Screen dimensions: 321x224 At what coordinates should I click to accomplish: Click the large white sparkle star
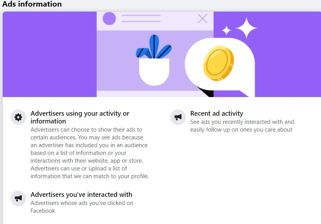click(x=246, y=28)
